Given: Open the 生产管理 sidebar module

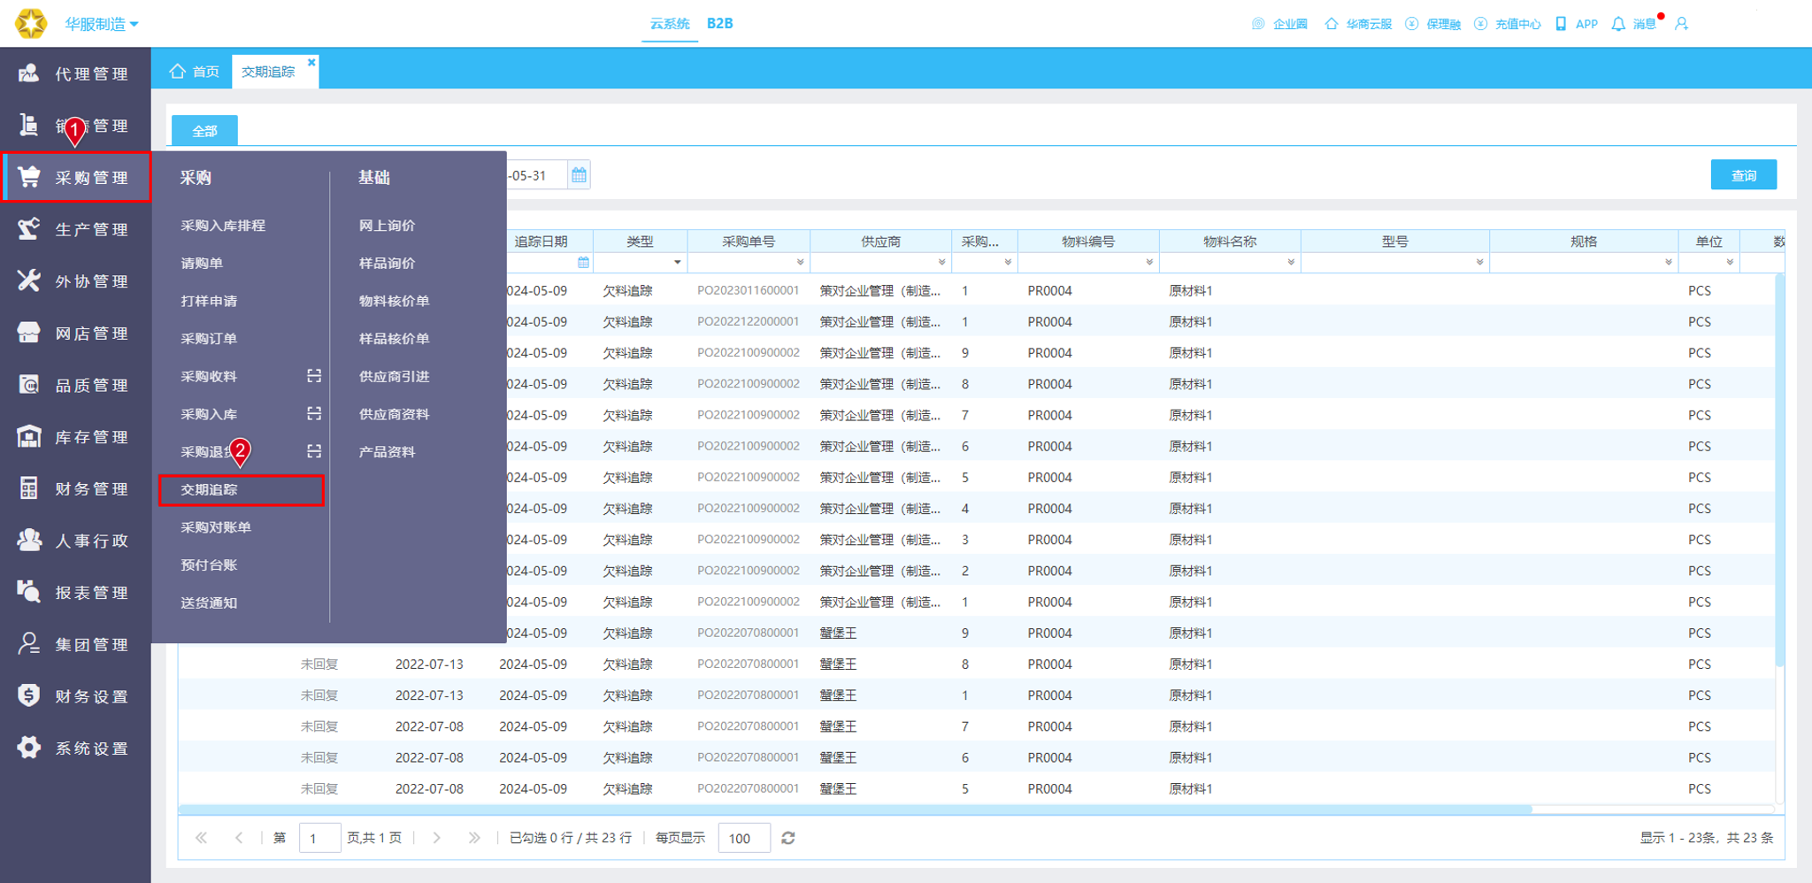Looking at the screenshot, I should click(x=75, y=229).
